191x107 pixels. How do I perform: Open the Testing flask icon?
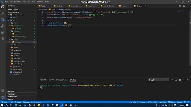pyautogui.click(x=3, y=39)
